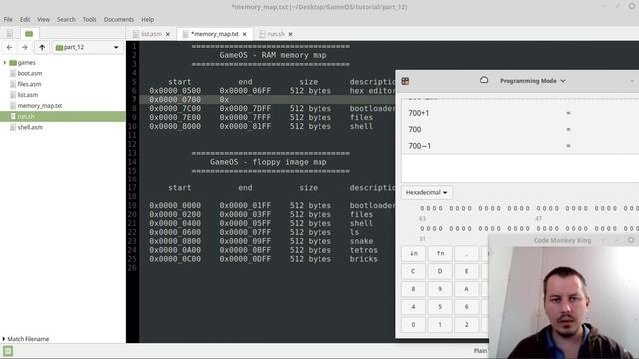Click 'snake' in the floppy image map

[x=361, y=241]
